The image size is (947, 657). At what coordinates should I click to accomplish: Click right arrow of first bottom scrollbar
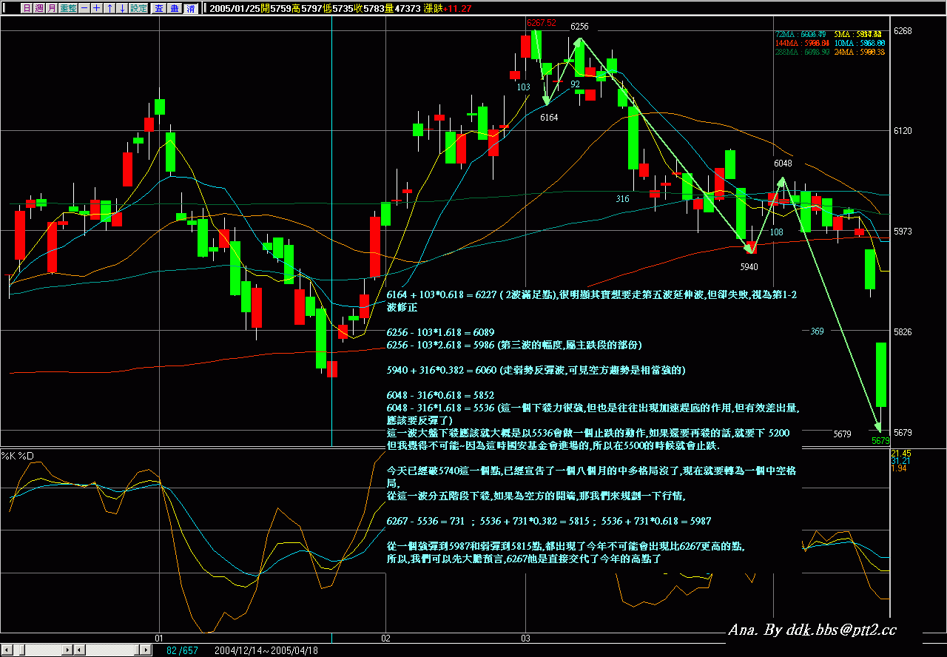(67, 650)
